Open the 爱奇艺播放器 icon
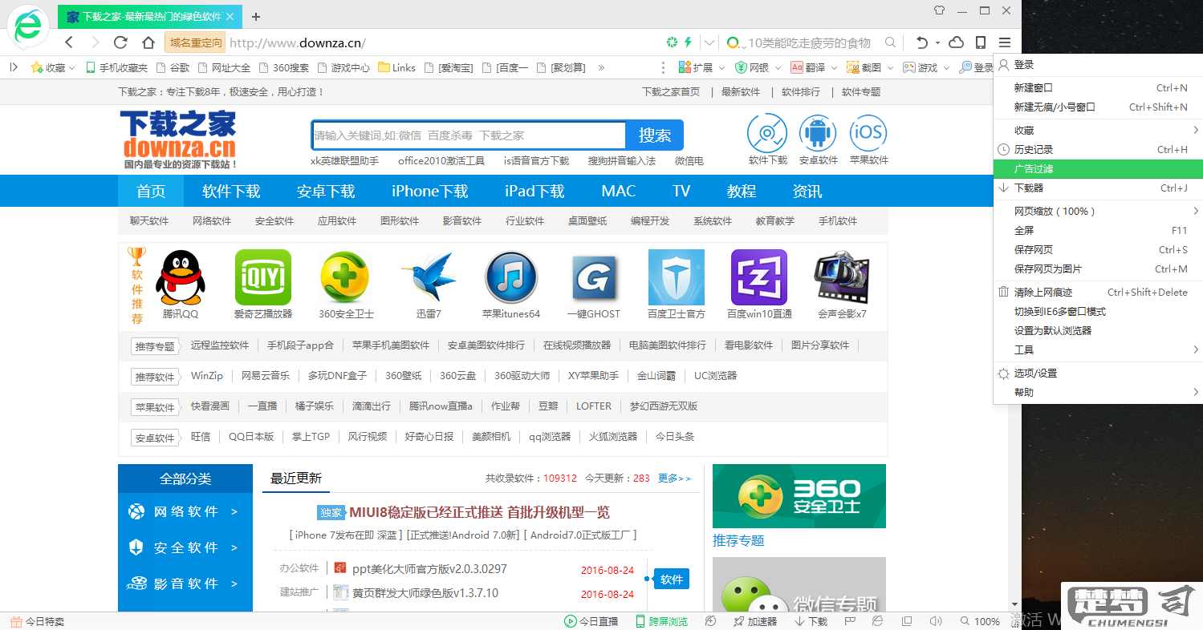Screen dimensions: 1203x630 coord(262,277)
